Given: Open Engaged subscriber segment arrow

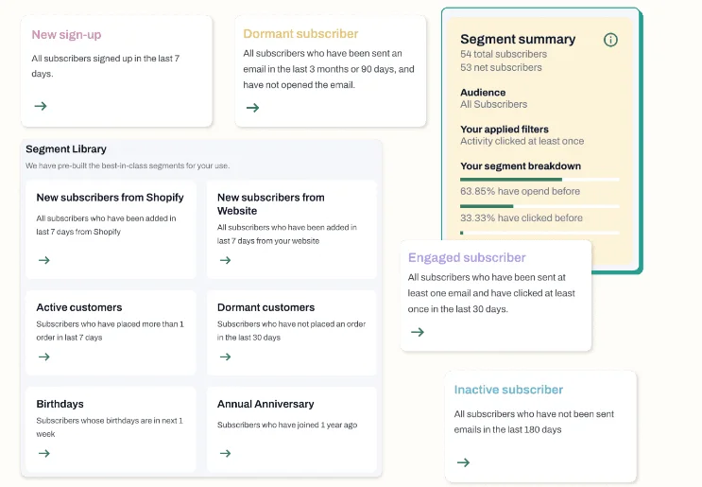Looking at the screenshot, I should click(418, 332).
